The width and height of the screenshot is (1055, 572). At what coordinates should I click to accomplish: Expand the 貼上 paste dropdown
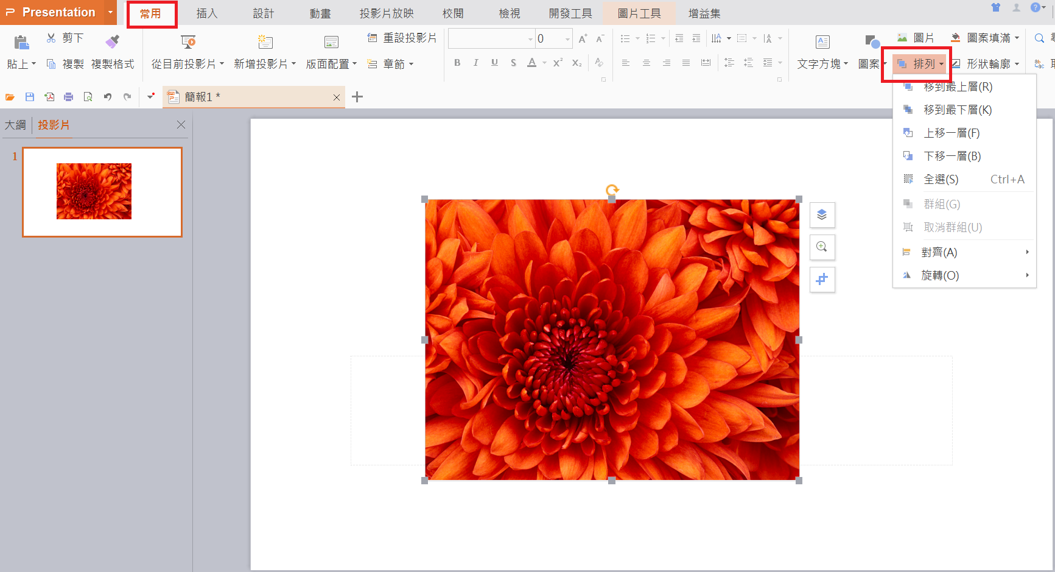[33, 64]
